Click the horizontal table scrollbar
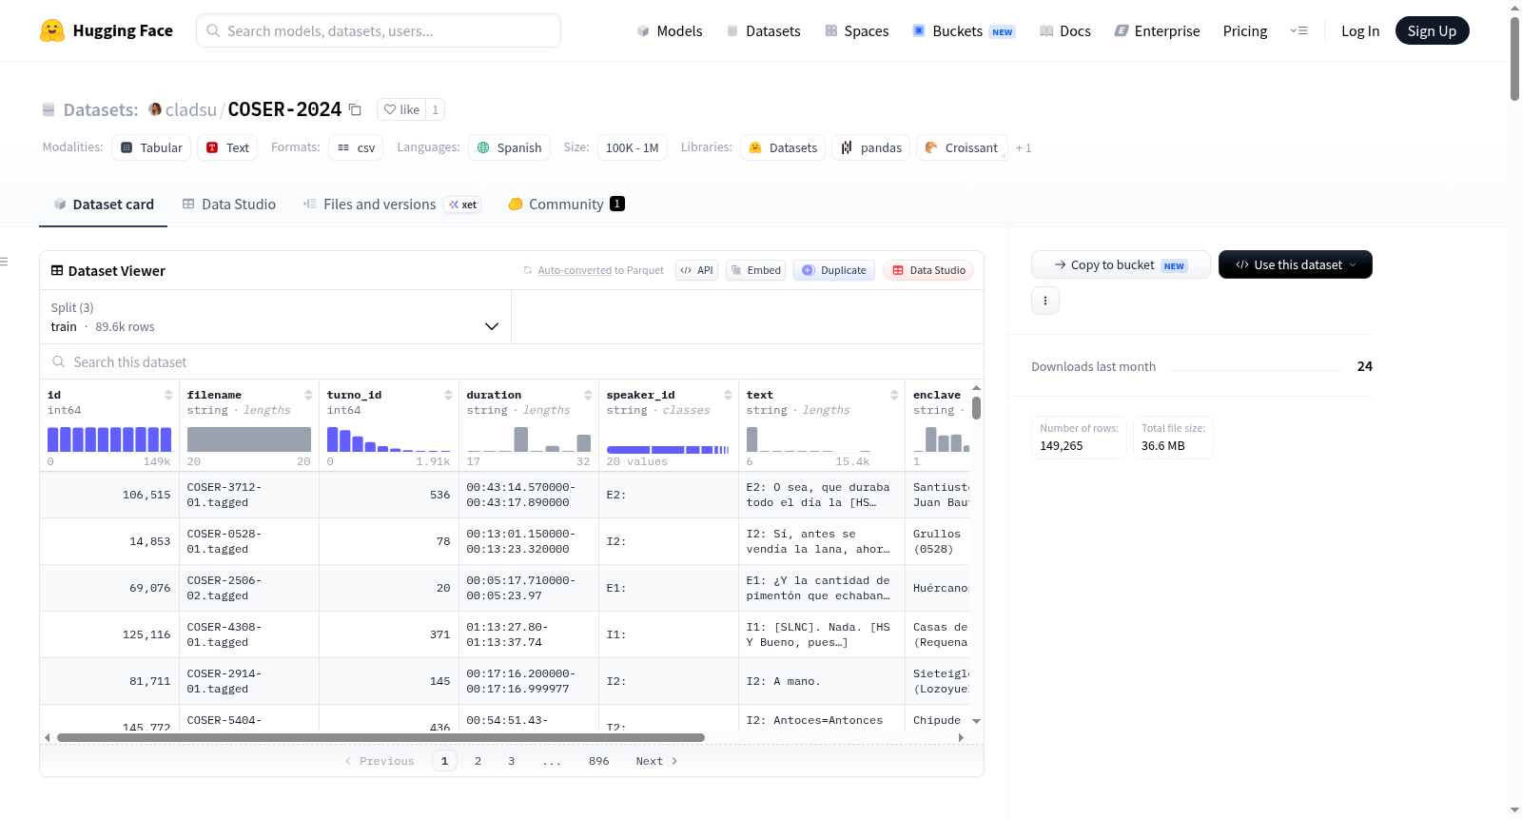Screen dimensions: 1522x819 click(x=380, y=737)
